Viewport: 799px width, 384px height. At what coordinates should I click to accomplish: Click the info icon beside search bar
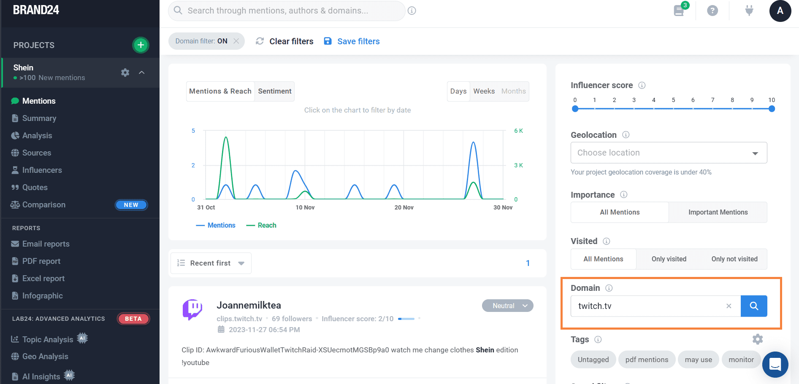click(412, 11)
